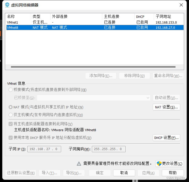
Task: Click the shield icon on 更改设置
Action: tap(159, 164)
